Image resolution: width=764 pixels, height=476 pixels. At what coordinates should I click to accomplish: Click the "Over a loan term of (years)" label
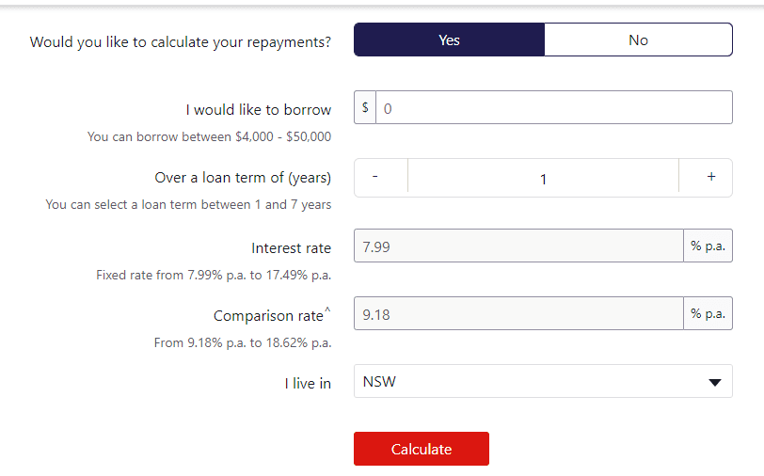pyautogui.click(x=243, y=178)
